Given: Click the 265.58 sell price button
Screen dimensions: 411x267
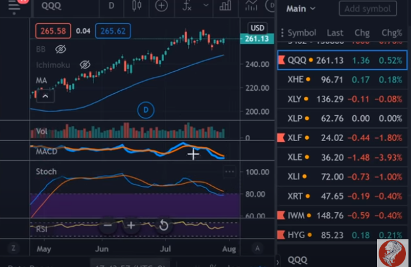Looking at the screenshot, I should [x=53, y=31].
